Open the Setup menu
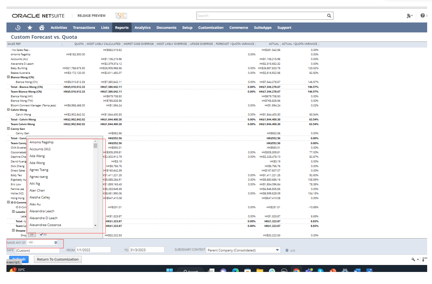Viewport: 432px width, 284px height. pos(187,28)
